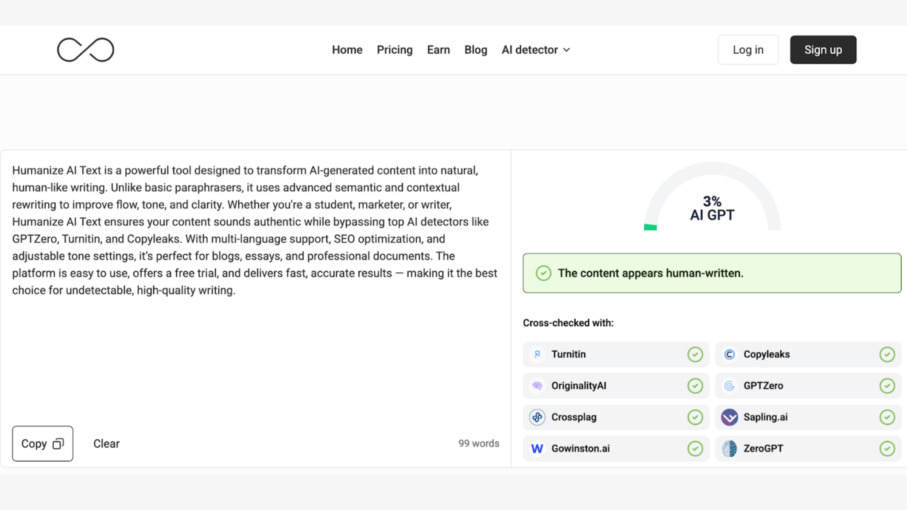Open the Earn page
Viewport: 907px width, 510px height.
click(438, 50)
